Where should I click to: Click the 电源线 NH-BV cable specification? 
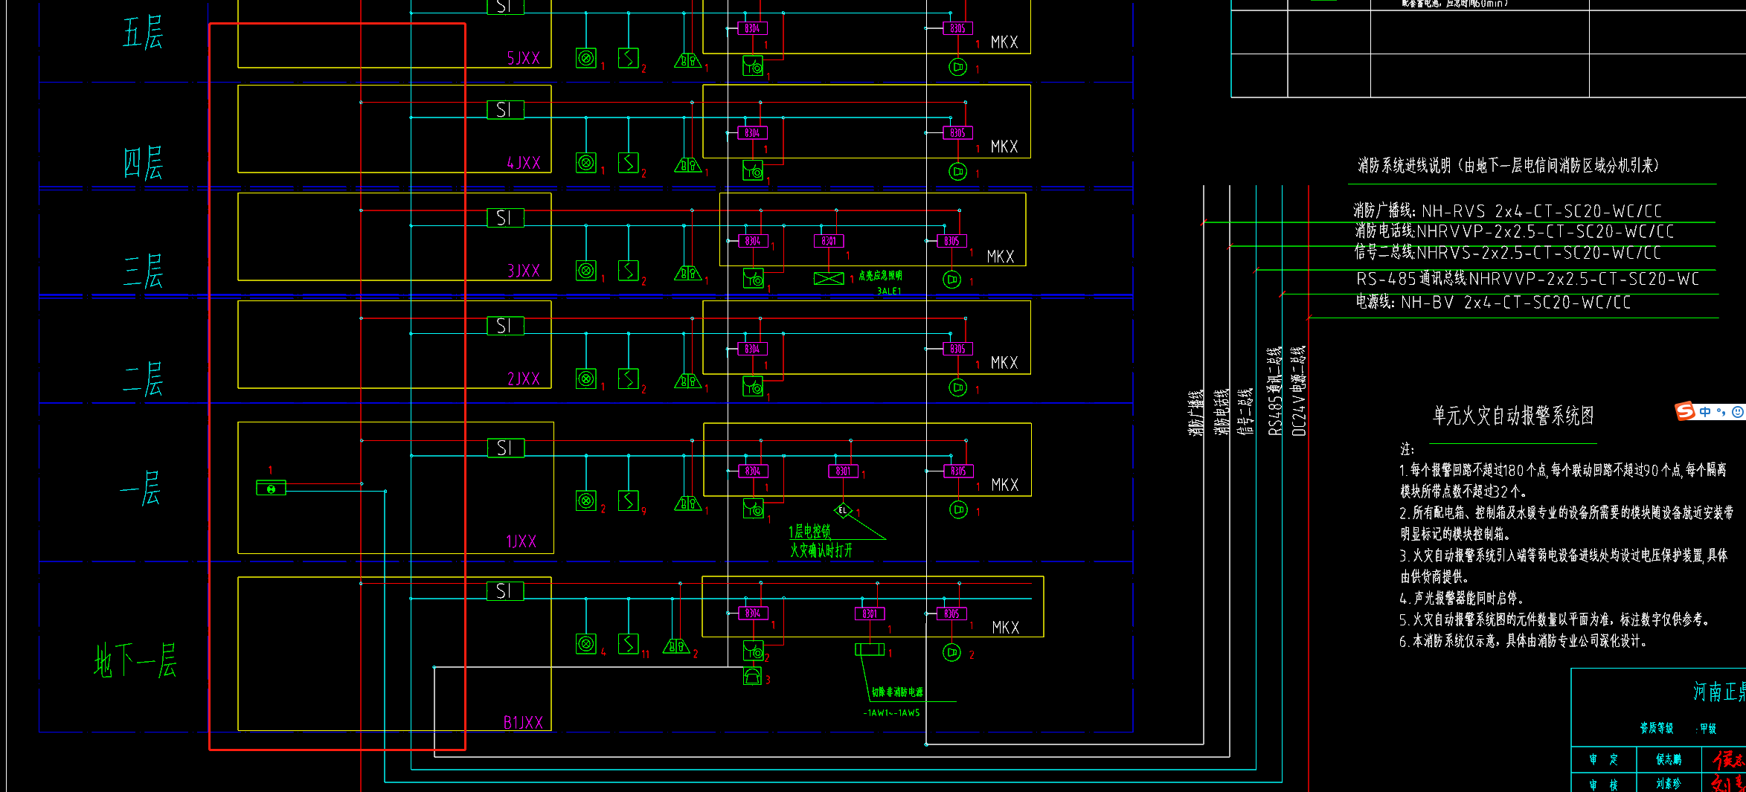[x=1493, y=302]
